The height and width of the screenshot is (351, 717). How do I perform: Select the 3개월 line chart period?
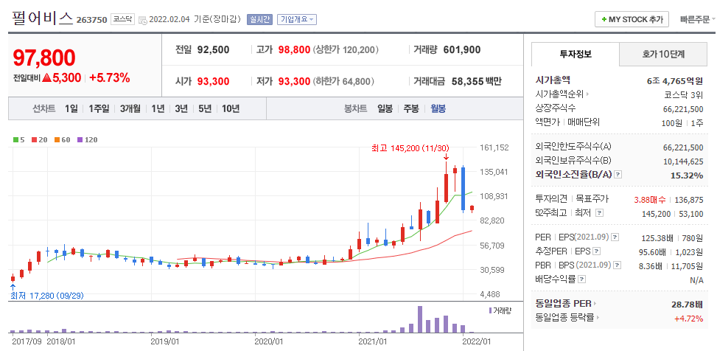point(130,109)
